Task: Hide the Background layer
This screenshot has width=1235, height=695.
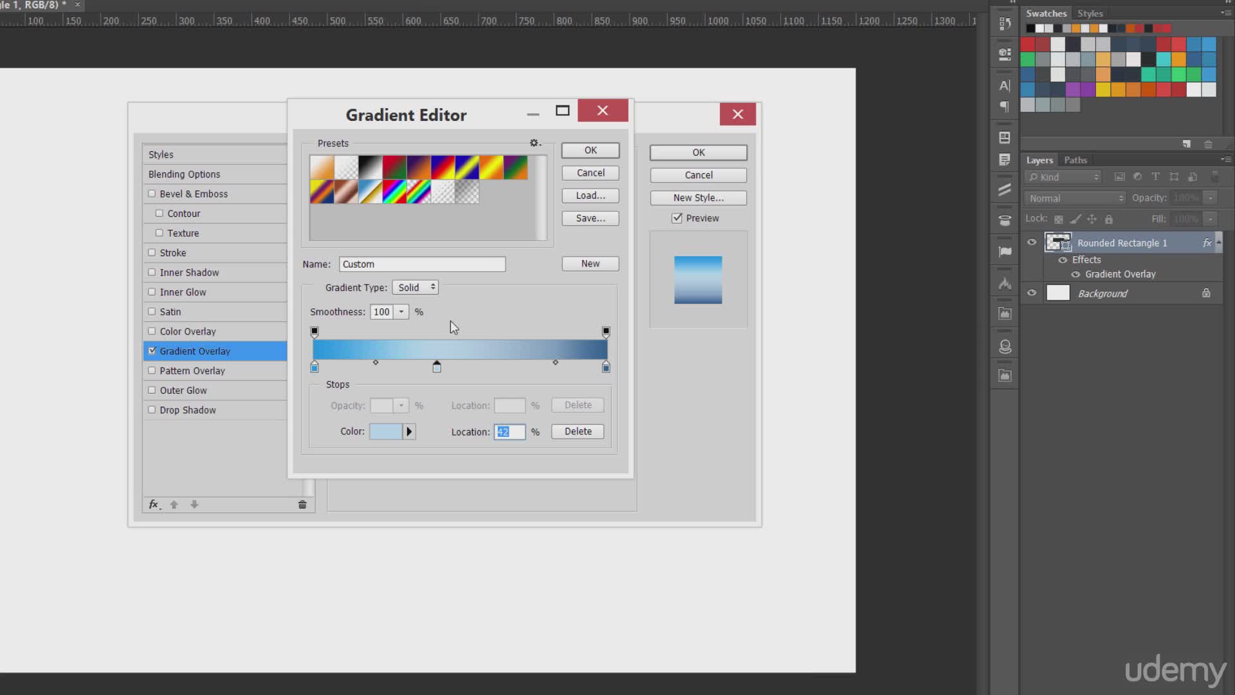Action: coord(1032,293)
